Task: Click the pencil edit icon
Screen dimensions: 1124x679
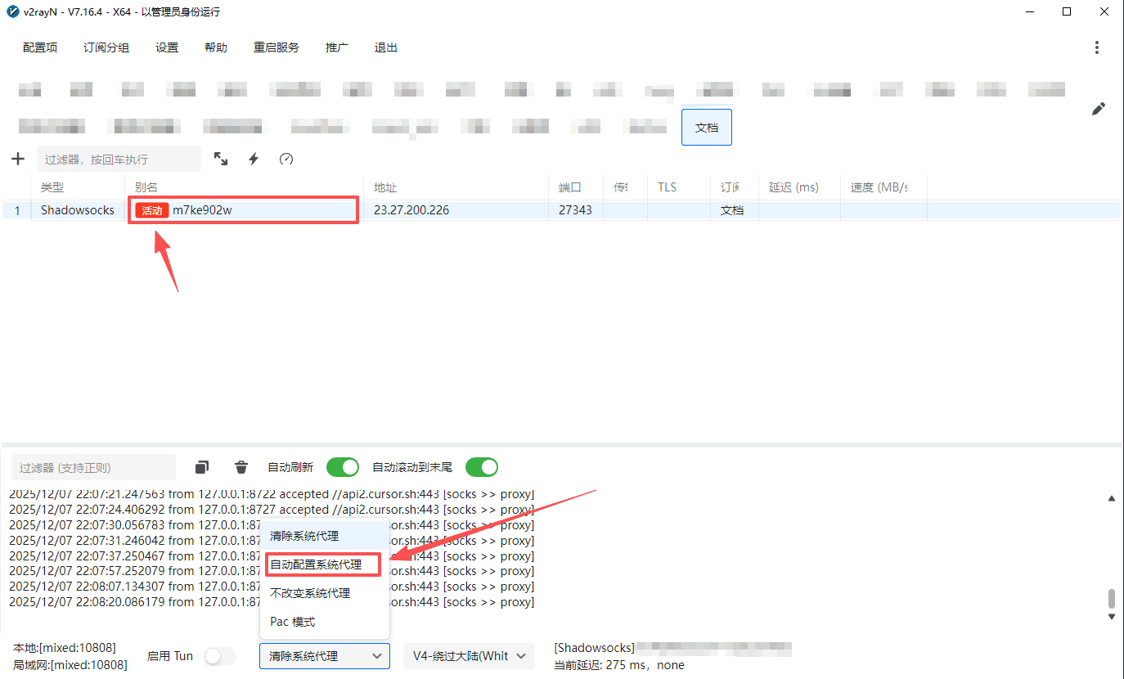Action: (1099, 109)
